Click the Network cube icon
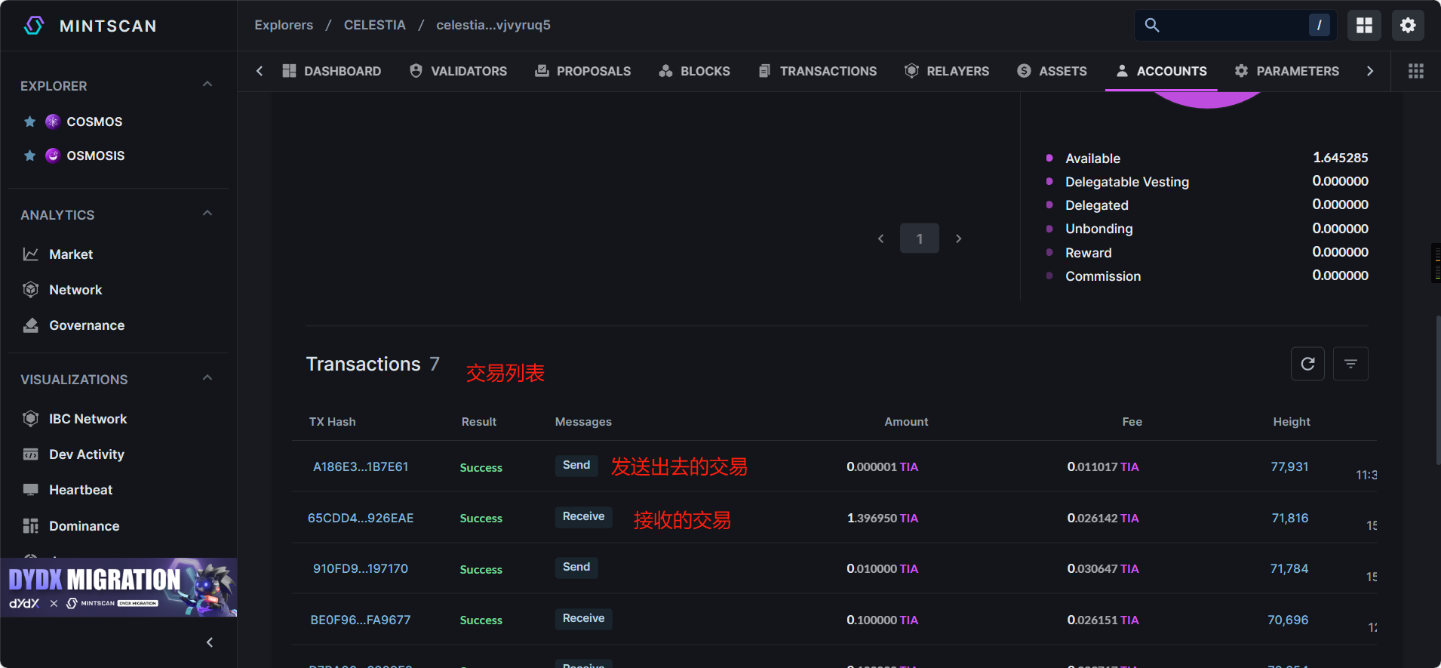The height and width of the screenshot is (668, 1441). (x=31, y=290)
